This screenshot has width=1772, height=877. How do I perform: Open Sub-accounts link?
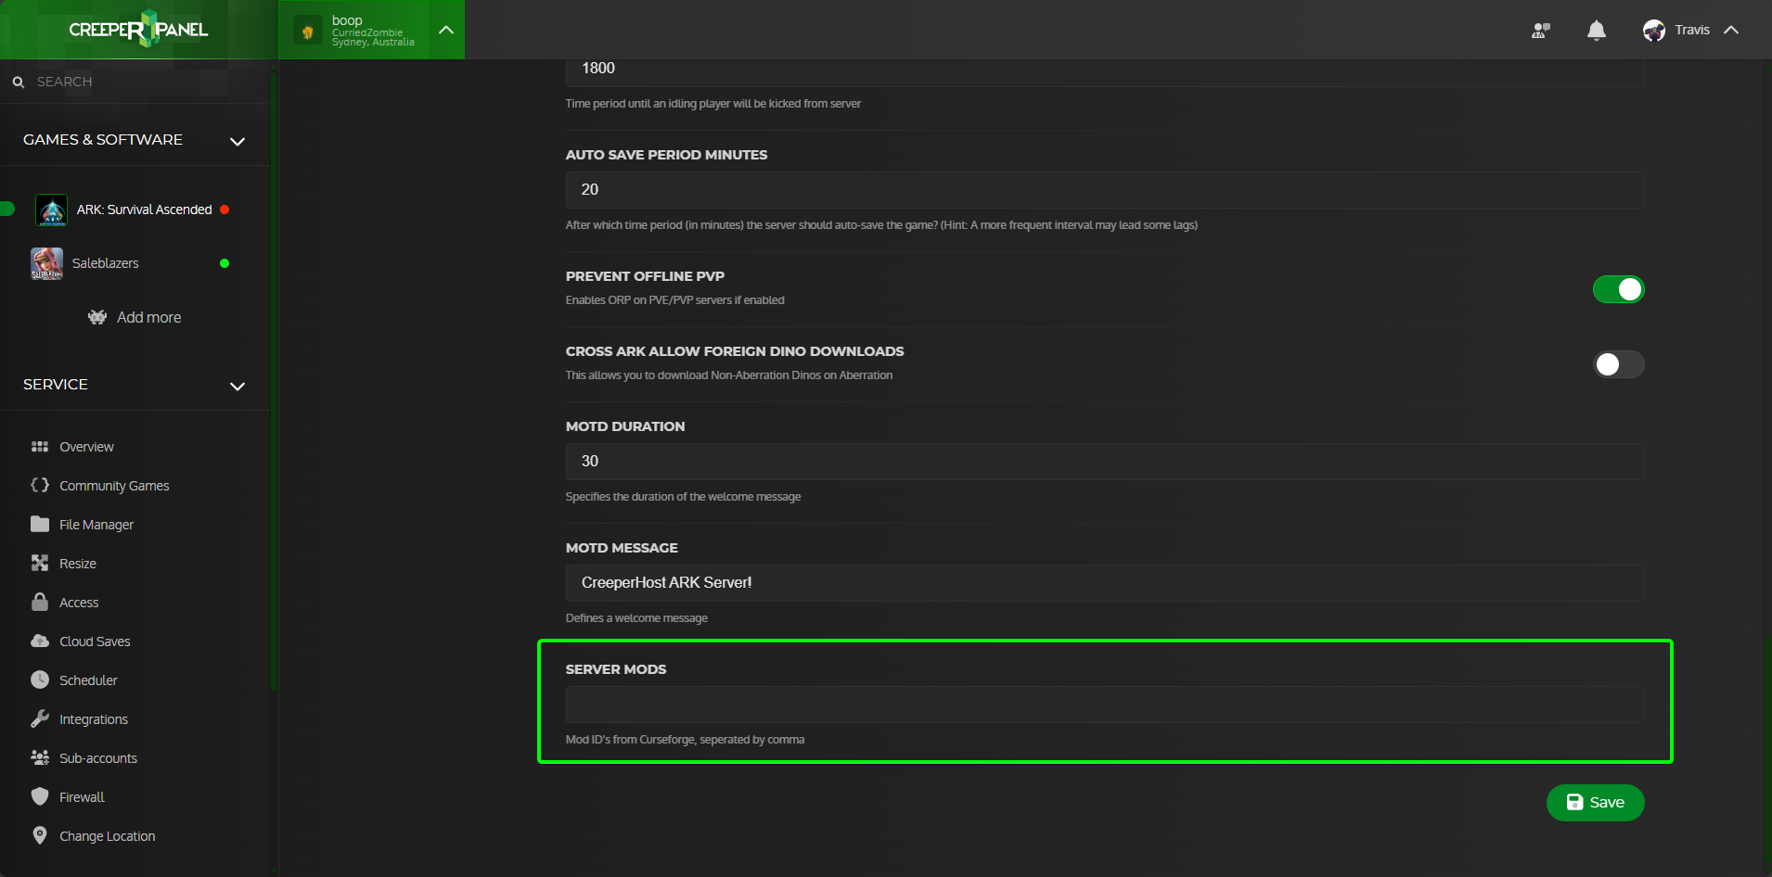click(98, 758)
